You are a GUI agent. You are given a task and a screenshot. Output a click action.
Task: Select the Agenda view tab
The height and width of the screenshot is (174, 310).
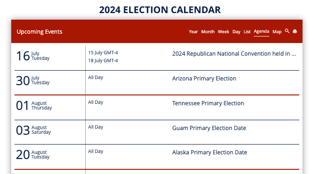pyautogui.click(x=261, y=32)
